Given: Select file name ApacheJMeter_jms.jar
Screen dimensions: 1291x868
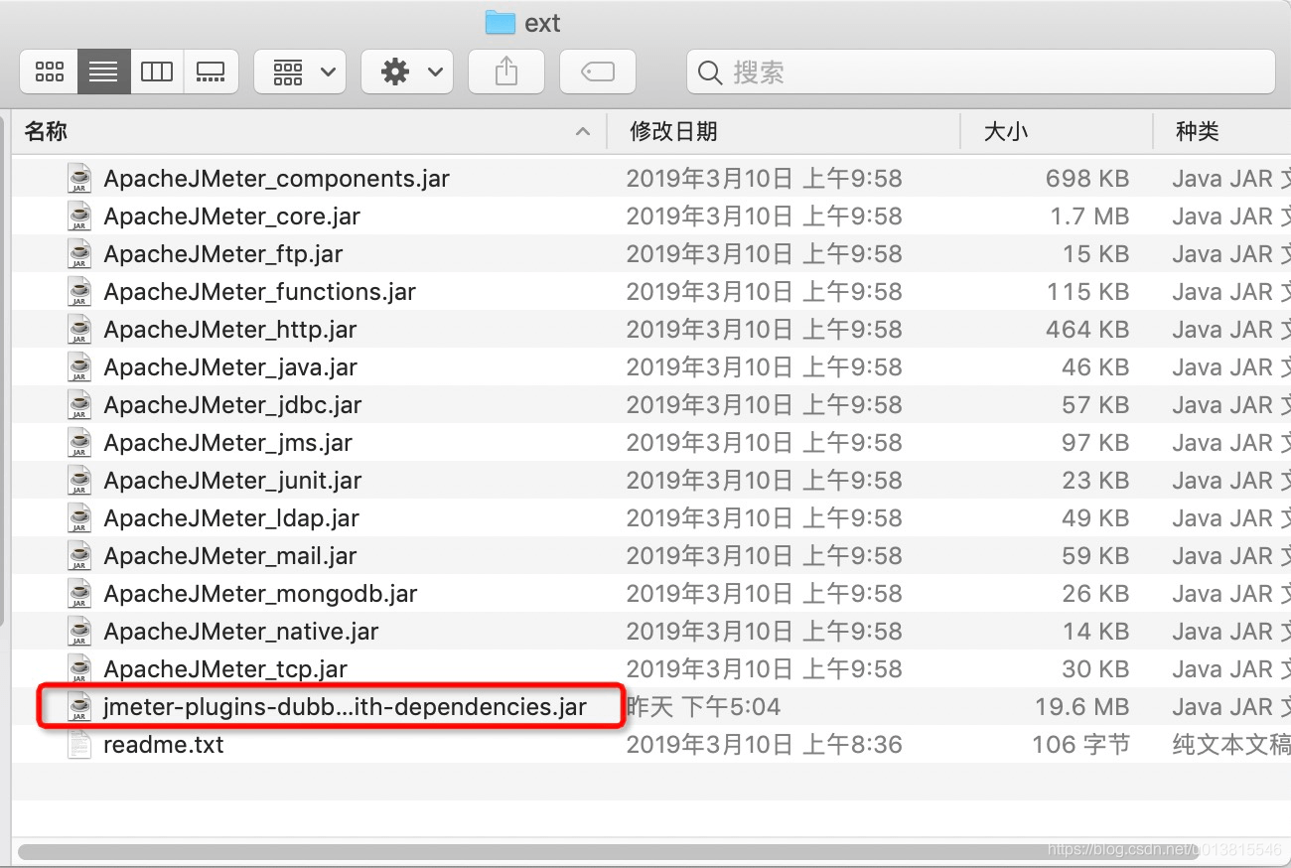Looking at the screenshot, I should 227,443.
